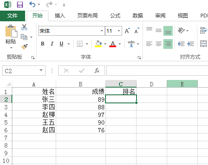Center text horizontally

point(159,44)
